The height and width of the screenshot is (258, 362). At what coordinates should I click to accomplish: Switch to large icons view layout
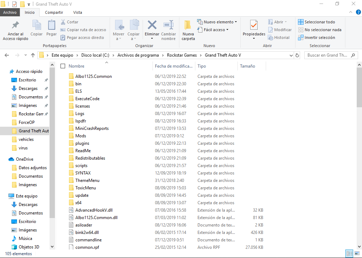tap(357, 253)
